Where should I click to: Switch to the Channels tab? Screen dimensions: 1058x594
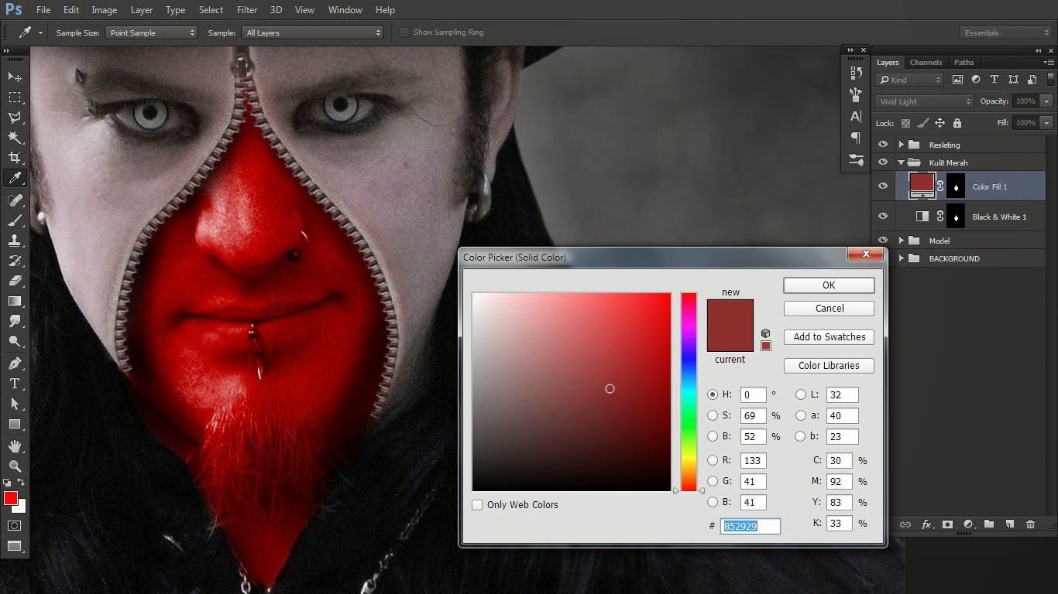(926, 63)
